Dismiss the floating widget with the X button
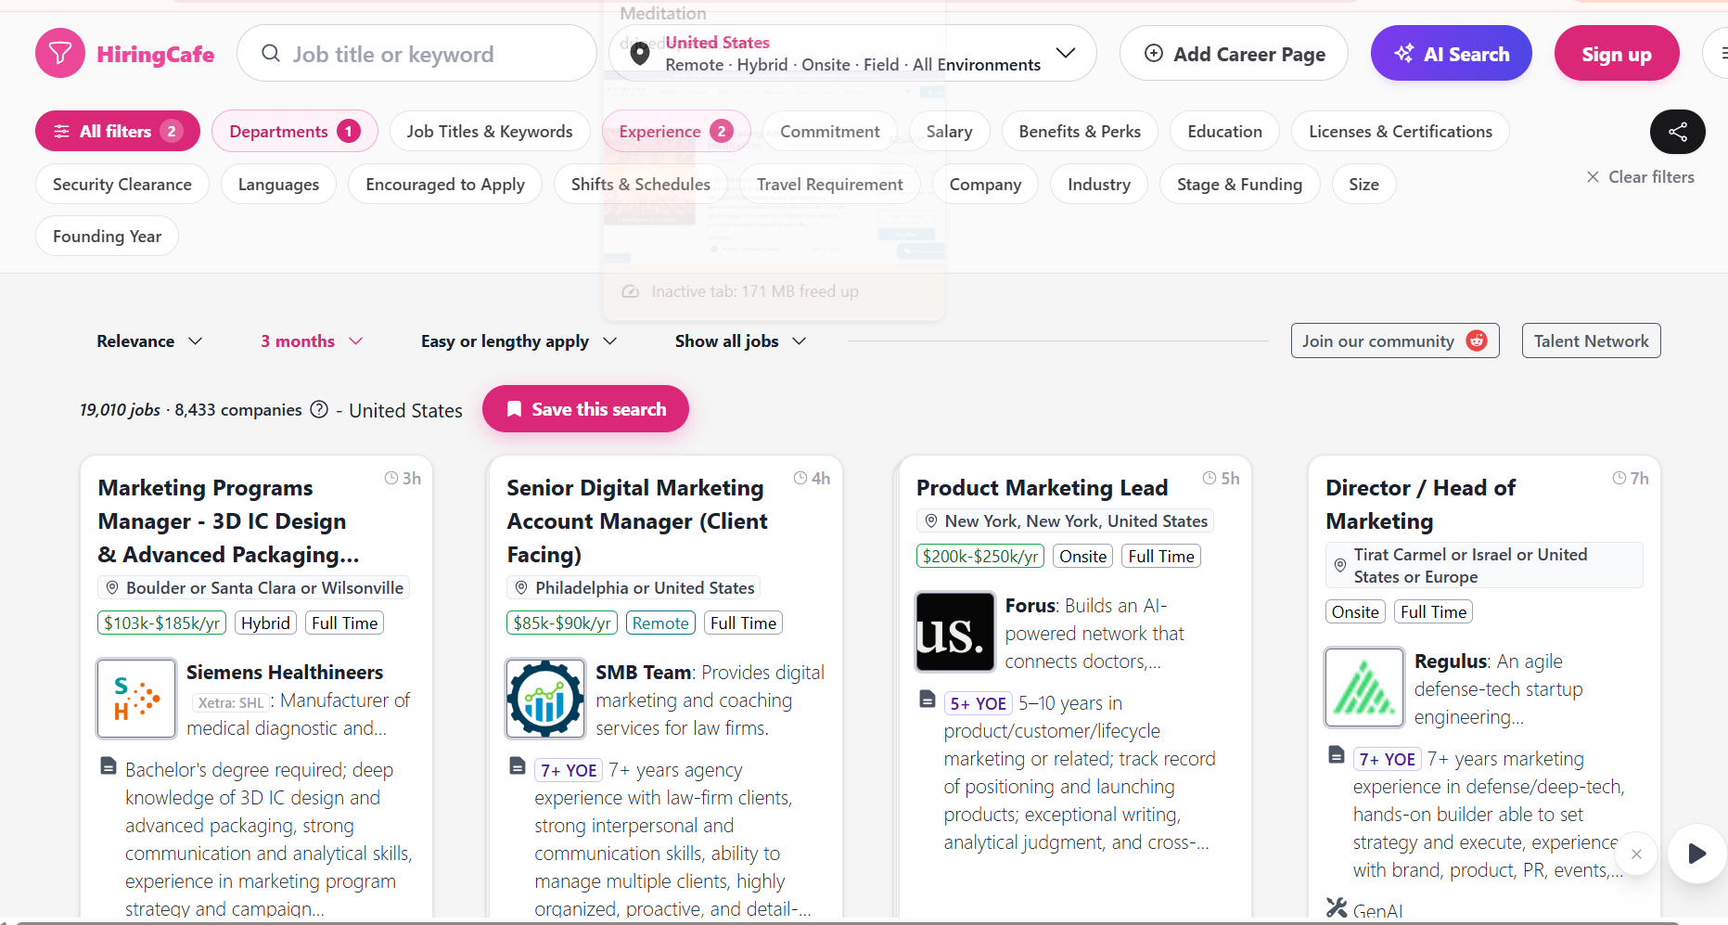Viewport: 1728px width, 925px height. (x=1637, y=854)
